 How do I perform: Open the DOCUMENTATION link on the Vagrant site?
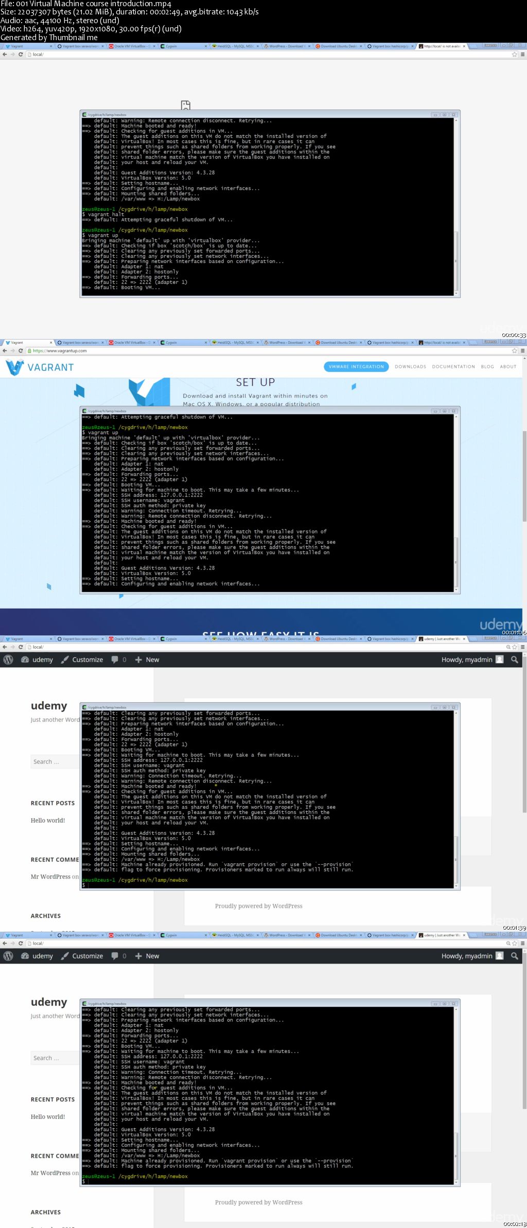pyautogui.click(x=453, y=367)
